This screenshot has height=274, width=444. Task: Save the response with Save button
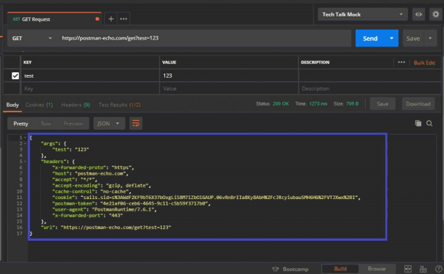[382, 104]
